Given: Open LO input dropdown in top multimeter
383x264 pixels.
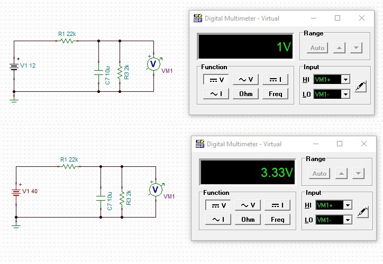Looking at the screenshot, I should pyautogui.click(x=345, y=95).
